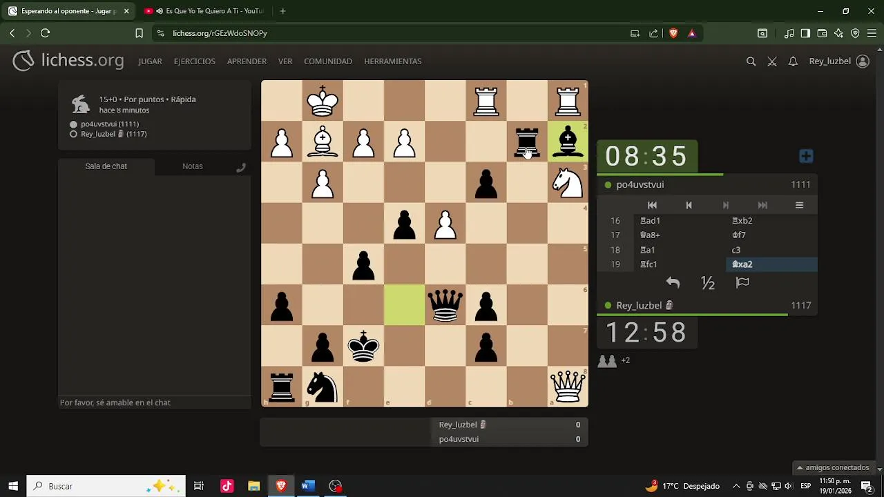Open lichess search magnifier icon
Image resolution: width=884 pixels, height=497 pixels.
click(x=751, y=61)
